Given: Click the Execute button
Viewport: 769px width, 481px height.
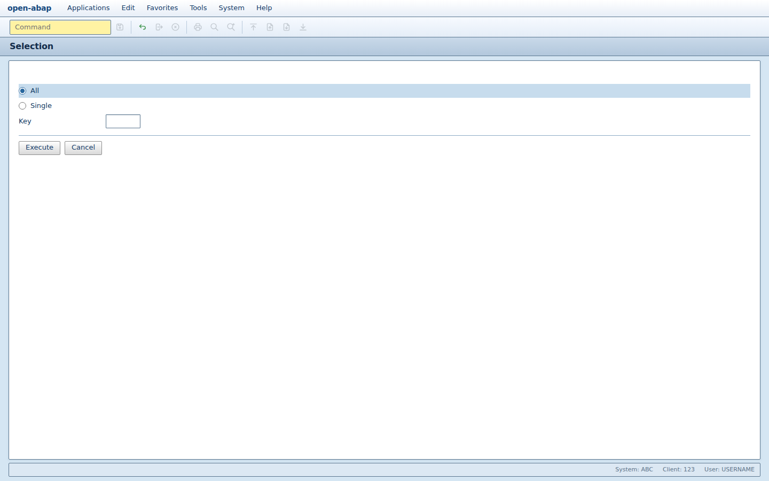Looking at the screenshot, I should (x=40, y=148).
